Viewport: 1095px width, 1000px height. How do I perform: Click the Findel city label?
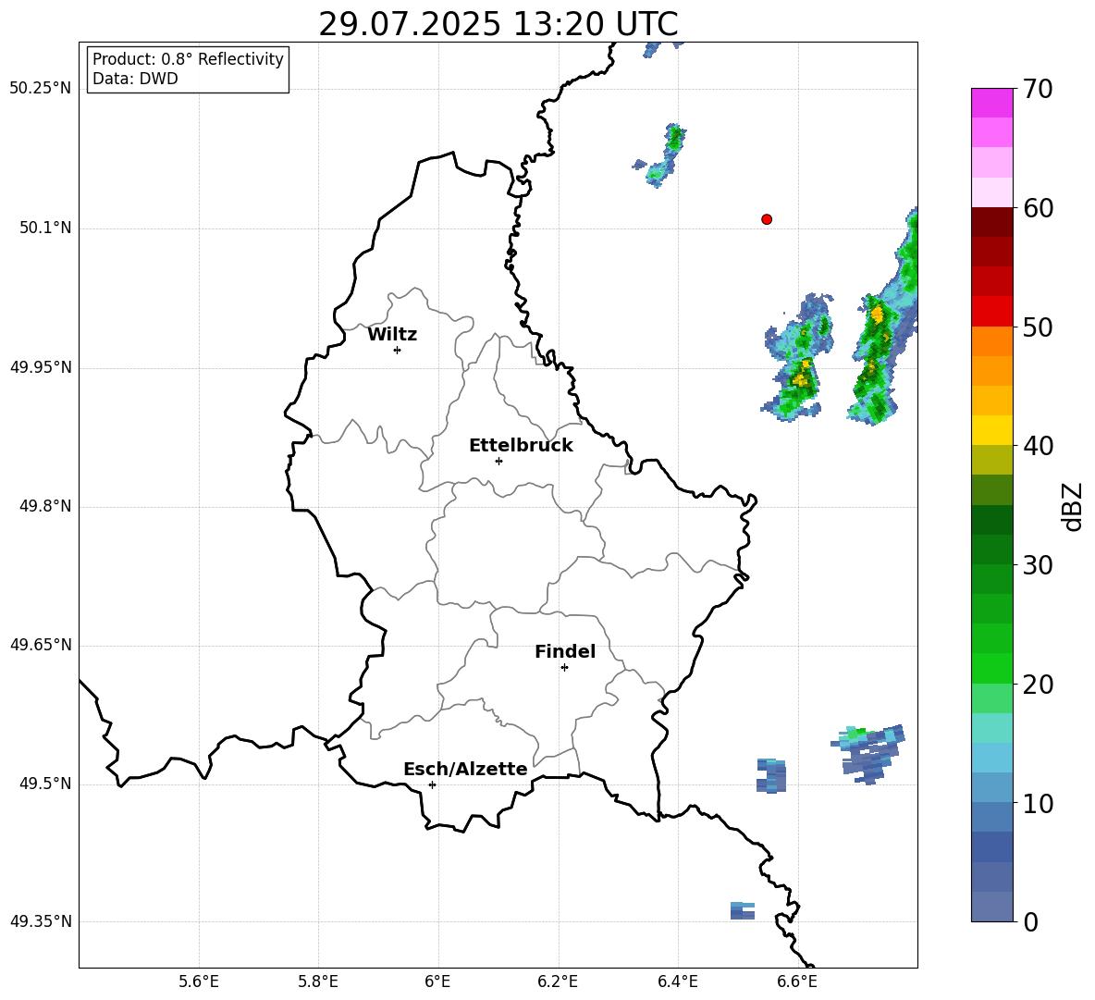click(565, 651)
